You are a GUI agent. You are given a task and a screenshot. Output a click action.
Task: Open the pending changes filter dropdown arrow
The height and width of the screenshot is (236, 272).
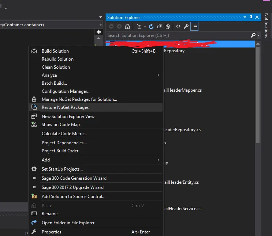coord(145,27)
